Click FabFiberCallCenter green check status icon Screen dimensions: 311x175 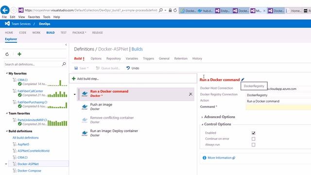coord(19,95)
